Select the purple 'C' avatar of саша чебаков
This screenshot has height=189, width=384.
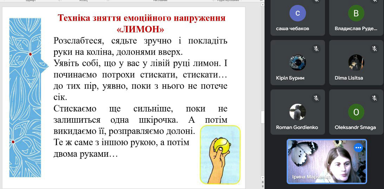[298, 13]
